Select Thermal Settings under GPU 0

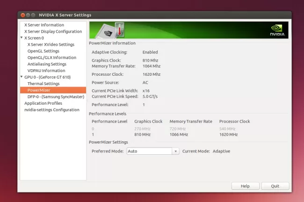(x=43, y=84)
